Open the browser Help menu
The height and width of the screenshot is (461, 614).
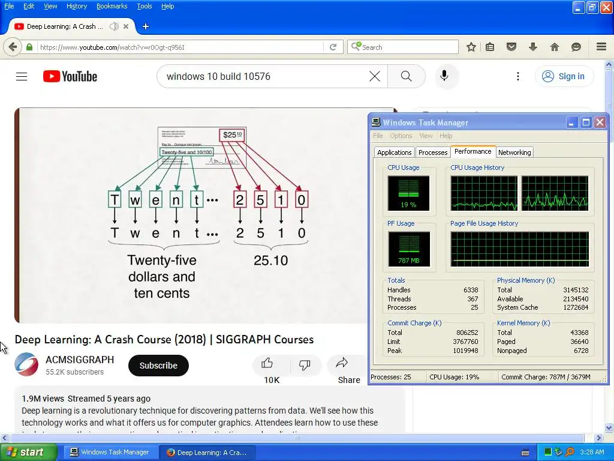pos(168,6)
